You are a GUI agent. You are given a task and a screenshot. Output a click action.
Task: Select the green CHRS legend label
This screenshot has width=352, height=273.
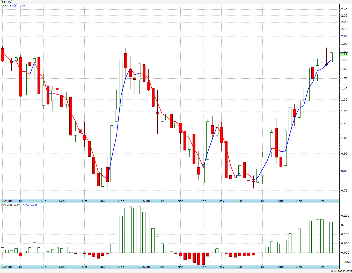(x=4, y=5)
